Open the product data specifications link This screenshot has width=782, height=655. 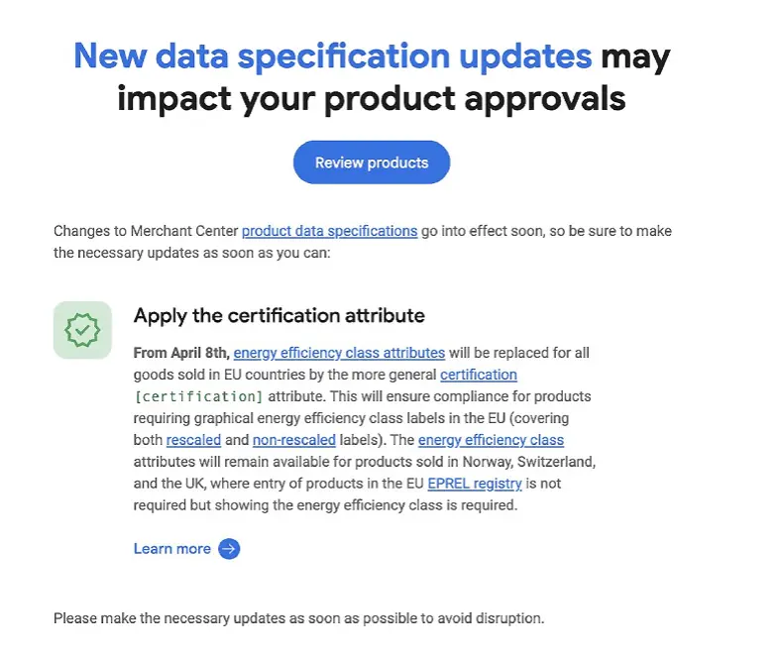click(329, 231)
